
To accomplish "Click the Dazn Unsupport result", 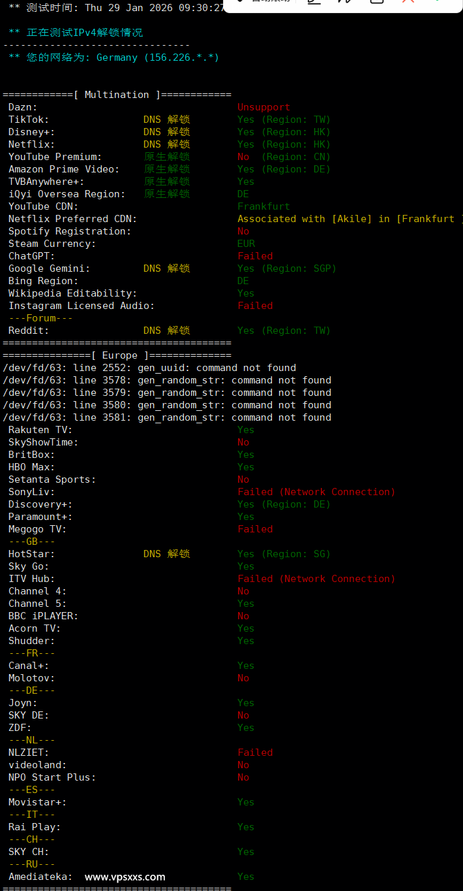I will pos(263,107).
